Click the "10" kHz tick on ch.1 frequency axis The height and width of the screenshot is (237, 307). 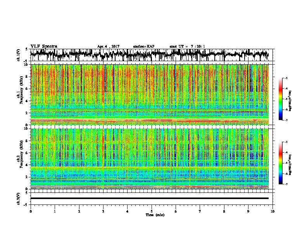(26, 65)
